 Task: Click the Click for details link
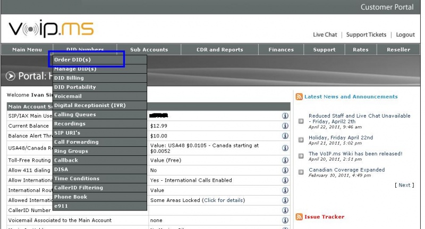224,200
